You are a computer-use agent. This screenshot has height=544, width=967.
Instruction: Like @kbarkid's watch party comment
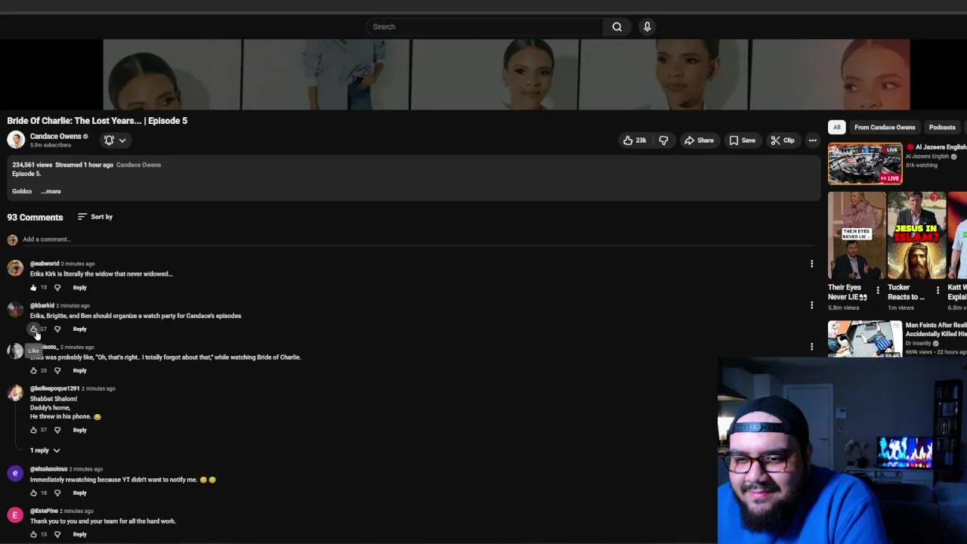coord(33,329)
